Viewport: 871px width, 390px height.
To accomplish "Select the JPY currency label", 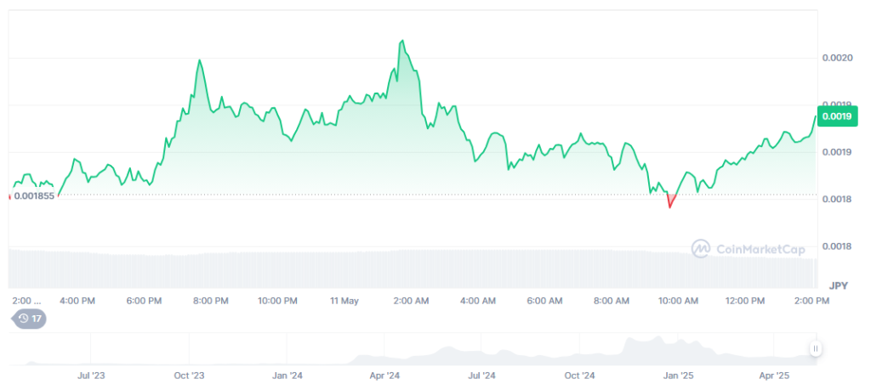I will pos(839,285).
